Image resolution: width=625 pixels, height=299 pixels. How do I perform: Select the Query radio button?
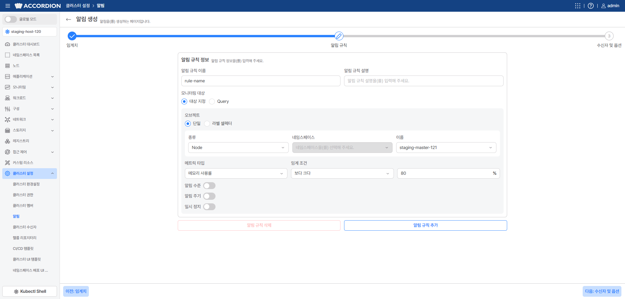(x=212, y=102)
